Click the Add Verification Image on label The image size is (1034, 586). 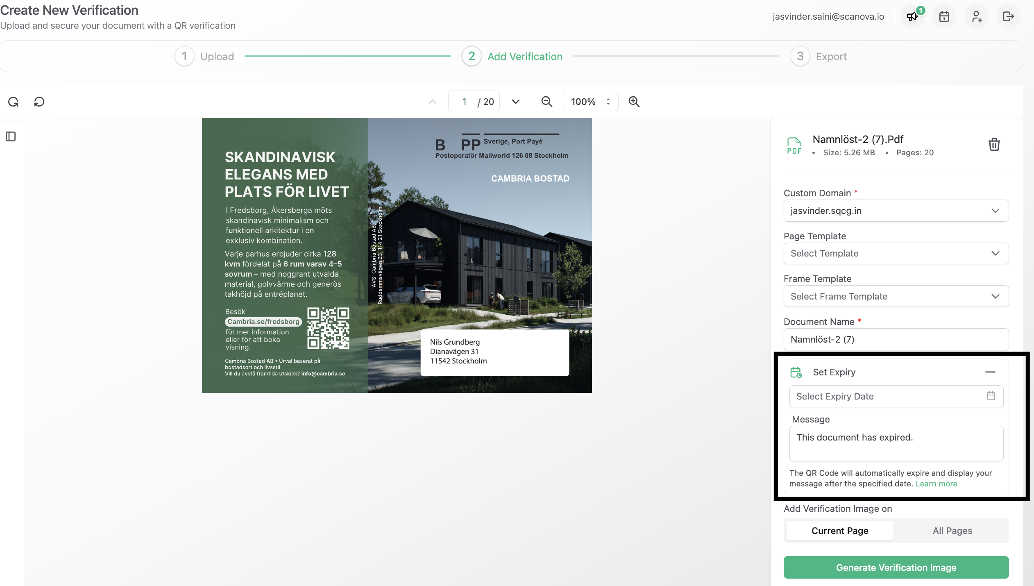(x=838, y=509)
